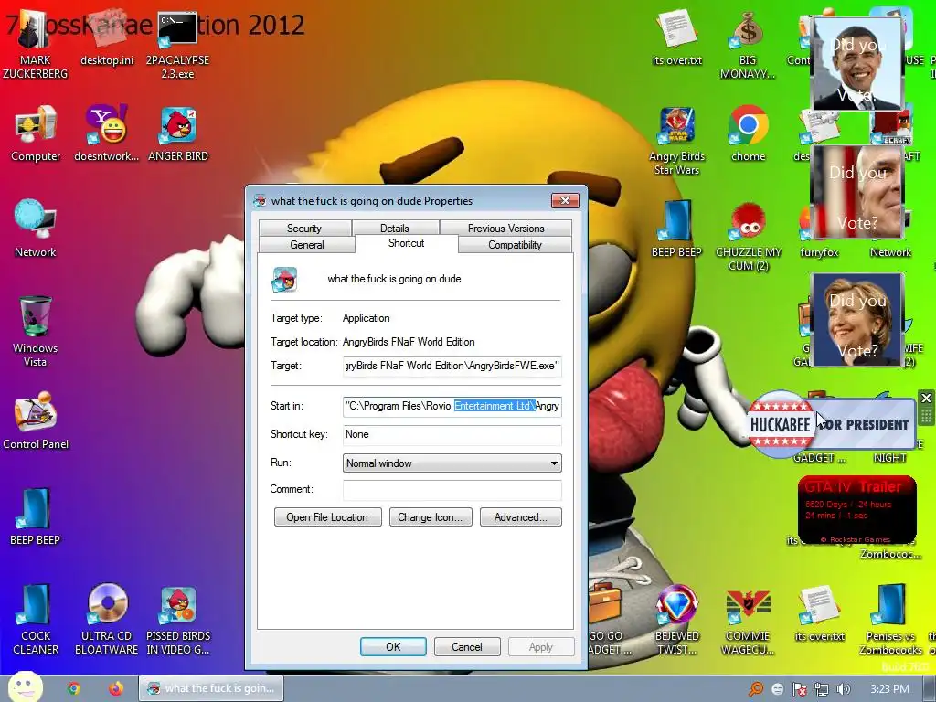Select the ULTRA CD BLOATWARE disc icon

(x=107, y=619)
